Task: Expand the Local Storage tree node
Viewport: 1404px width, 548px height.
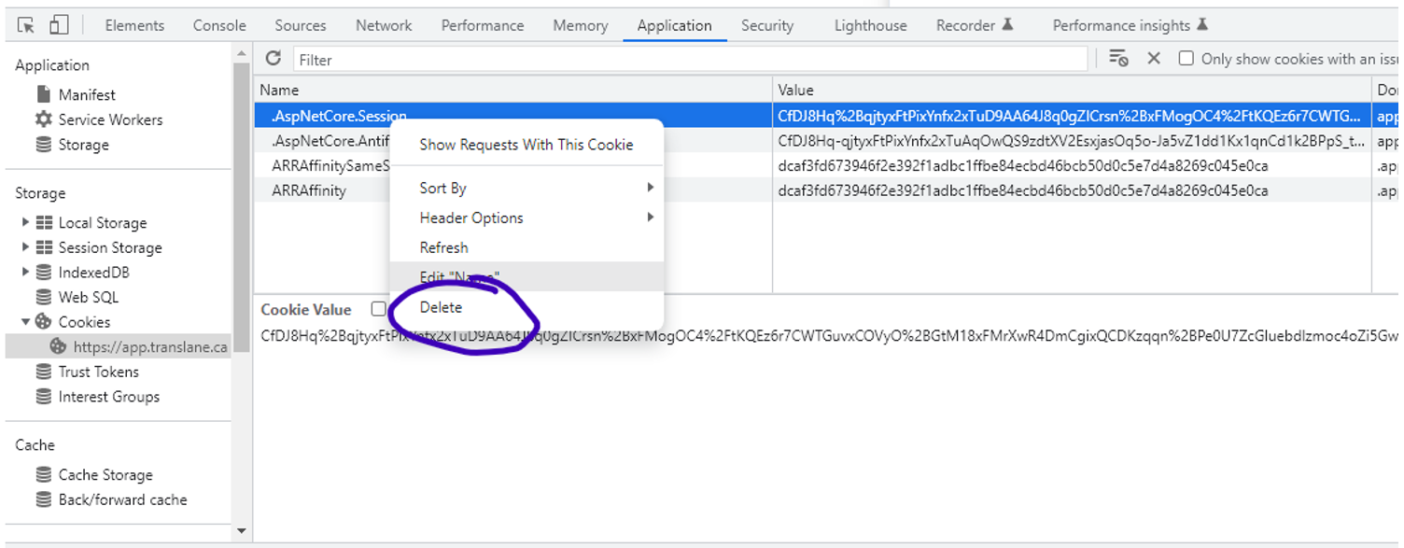Action: coord(25,223)
